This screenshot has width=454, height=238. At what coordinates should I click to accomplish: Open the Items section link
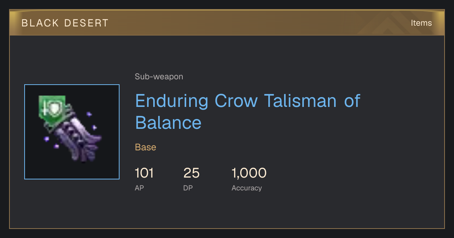coord(421,23)
